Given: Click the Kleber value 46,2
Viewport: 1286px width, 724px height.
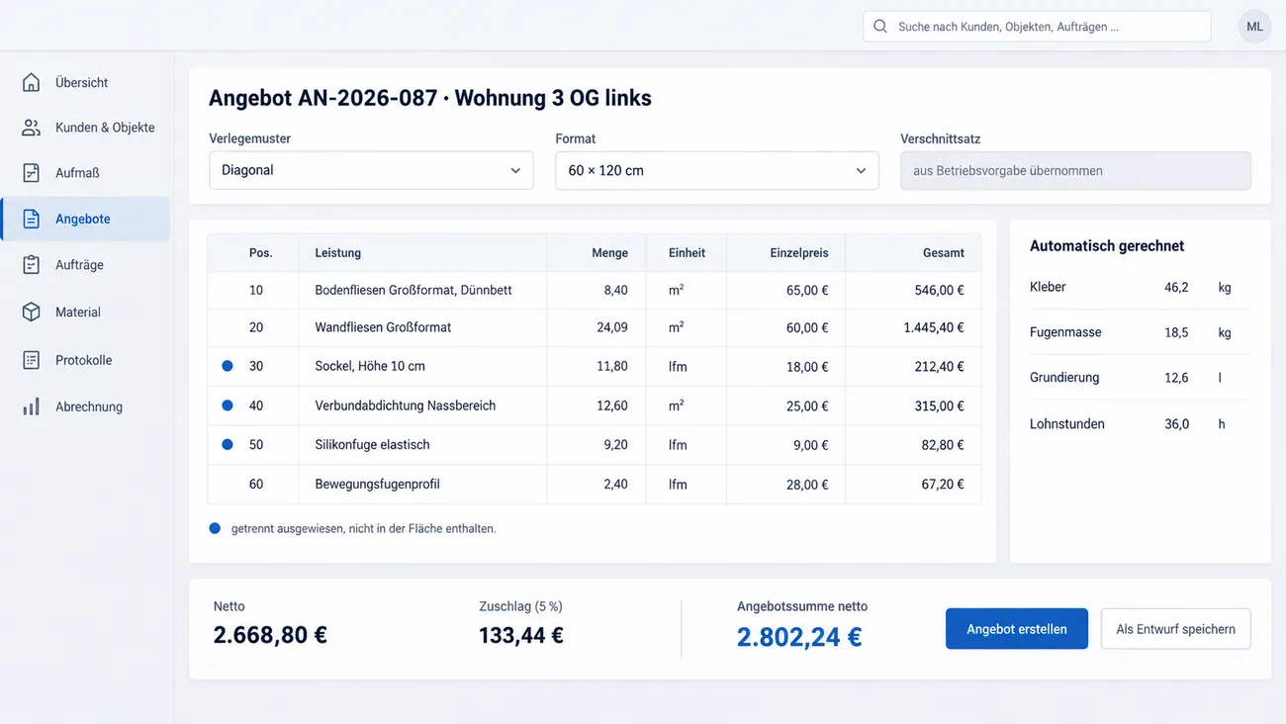Looking at the screenshot, I should [1176, 287].
